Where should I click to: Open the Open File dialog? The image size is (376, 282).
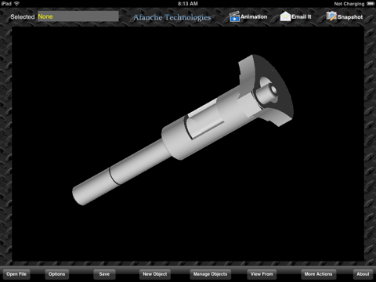click(x=16, y=274)
